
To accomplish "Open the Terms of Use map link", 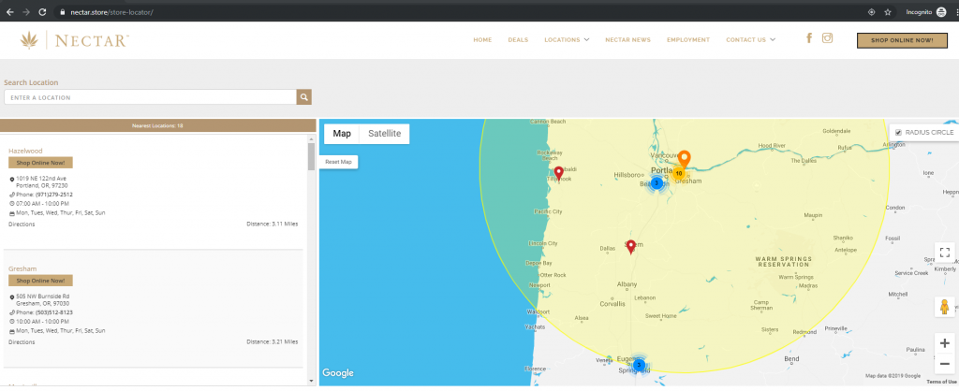I will pyautogui.click(x=941, y=382).
